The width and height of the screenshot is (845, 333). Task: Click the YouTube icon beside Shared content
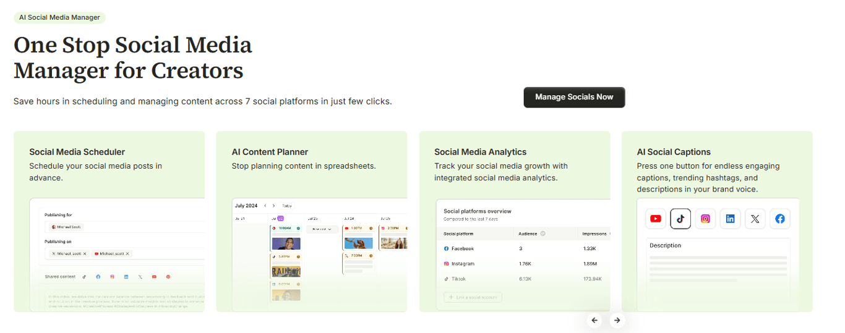pyautogui.click(x=154, y=277)
